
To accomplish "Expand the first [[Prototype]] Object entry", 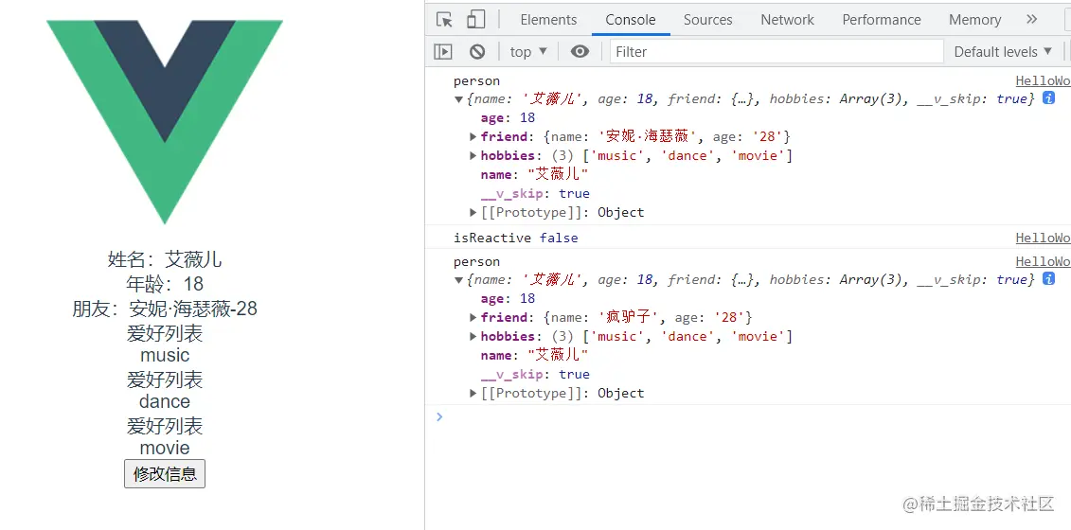I will [x=473, y=212].
